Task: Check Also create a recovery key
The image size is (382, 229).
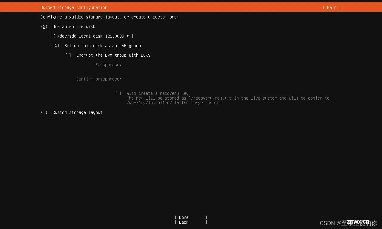Action: [x=118, y=93]
